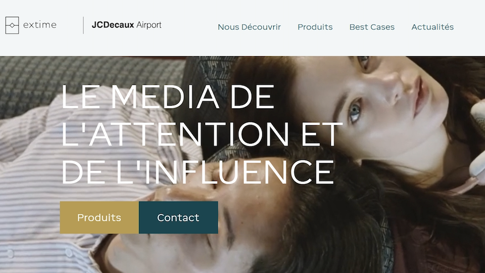This screenshot has width=485, height=273.
Task: Click the extime square logo icon
Action: (12, 25)
